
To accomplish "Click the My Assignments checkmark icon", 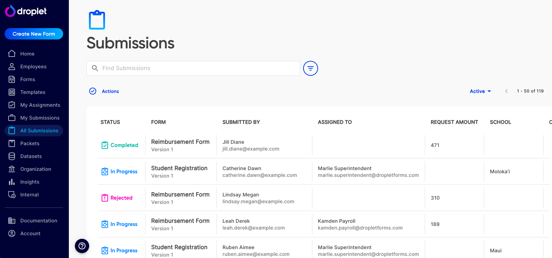I will click(12, 105).
